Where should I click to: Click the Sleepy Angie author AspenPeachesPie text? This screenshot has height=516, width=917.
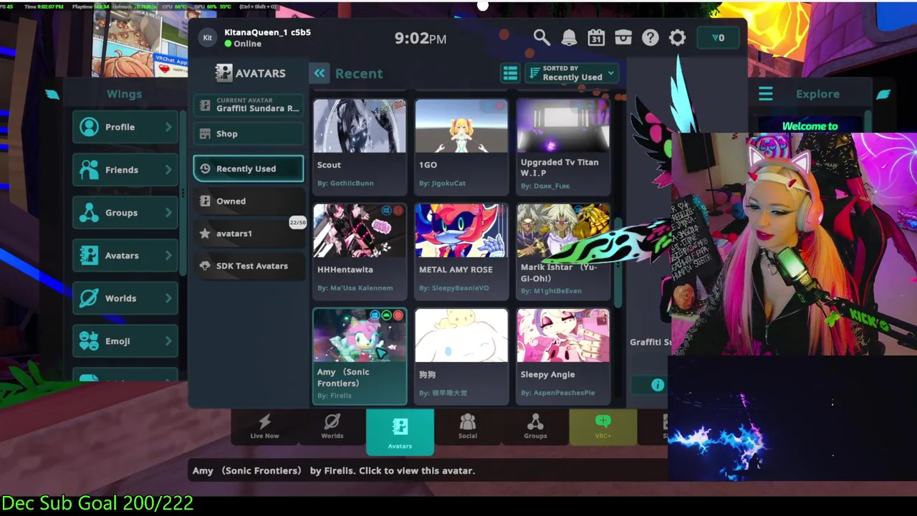tap(557, 393)
